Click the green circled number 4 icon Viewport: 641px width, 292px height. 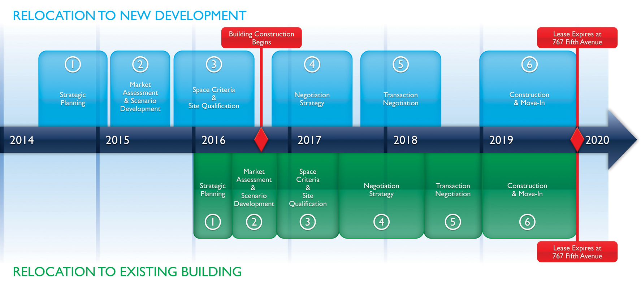(381, 222)
